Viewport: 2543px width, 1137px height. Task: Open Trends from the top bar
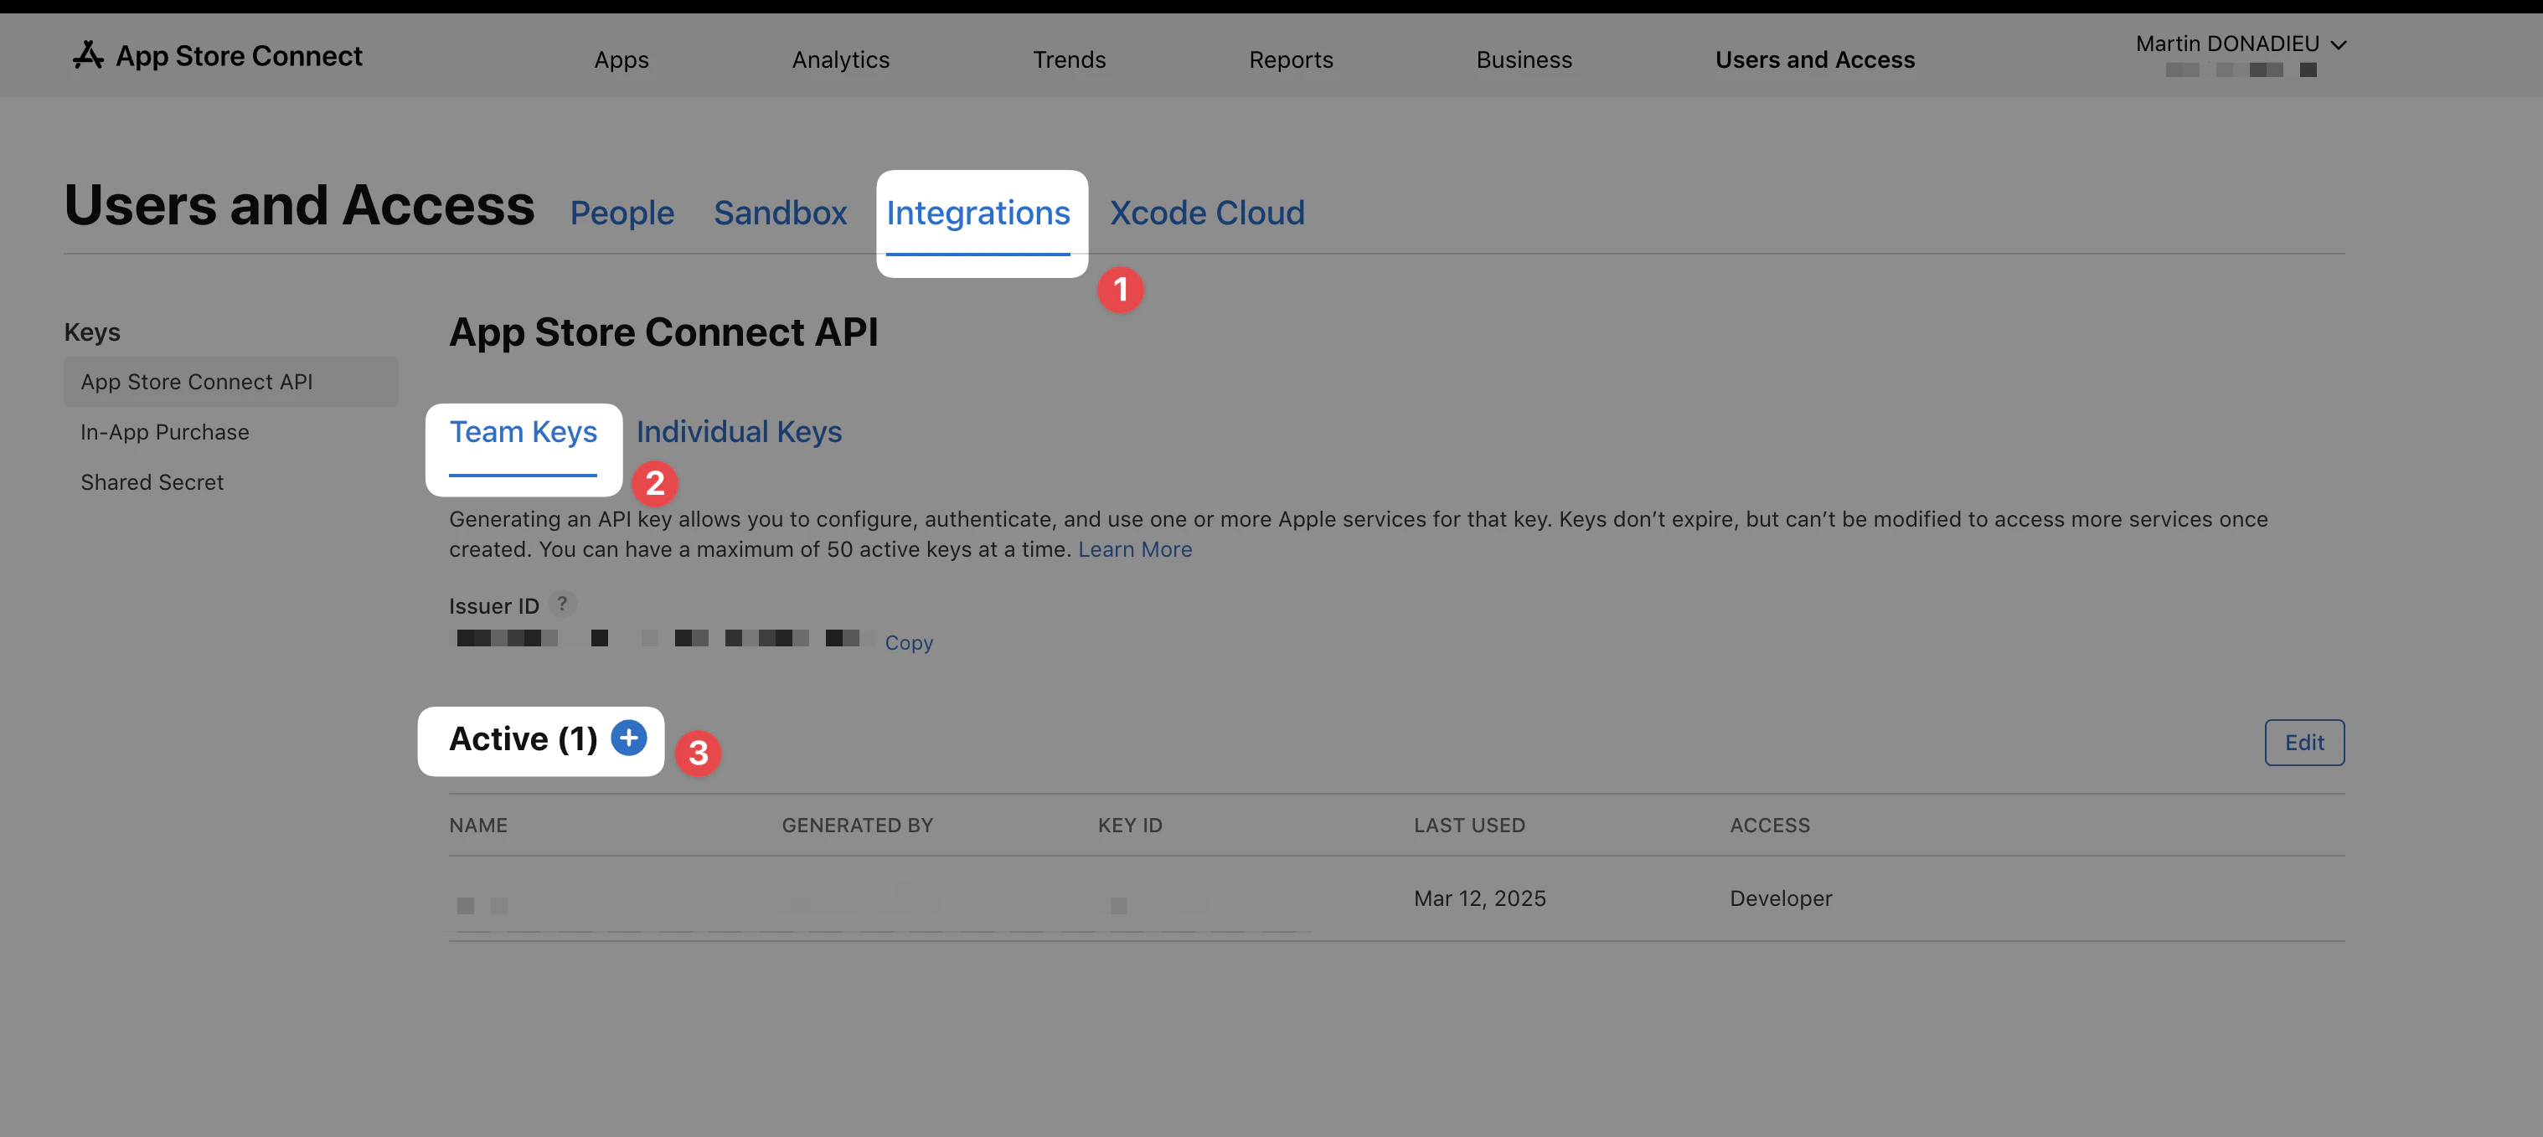(x=1068, y=60)
